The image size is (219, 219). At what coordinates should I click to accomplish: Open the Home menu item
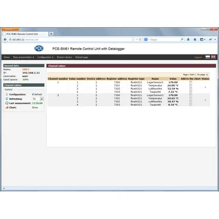7,57
